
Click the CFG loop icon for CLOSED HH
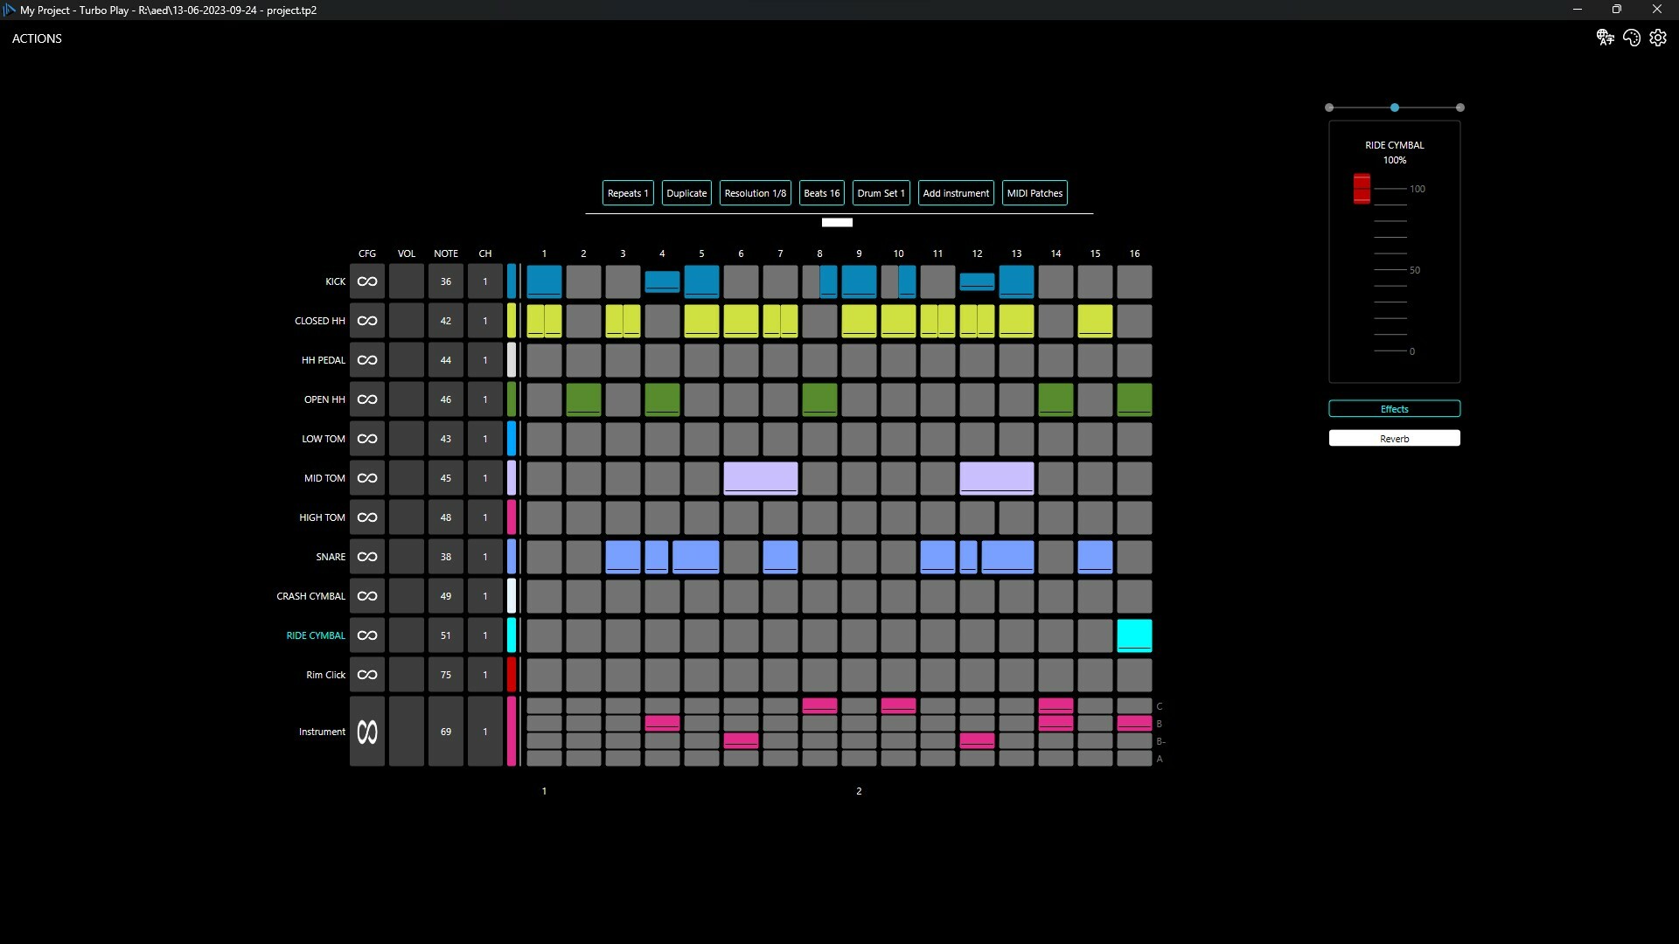click(x=366, y=321)
